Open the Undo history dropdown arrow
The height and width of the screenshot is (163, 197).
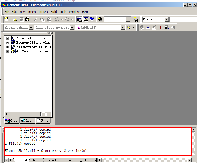tap(62, 19)
